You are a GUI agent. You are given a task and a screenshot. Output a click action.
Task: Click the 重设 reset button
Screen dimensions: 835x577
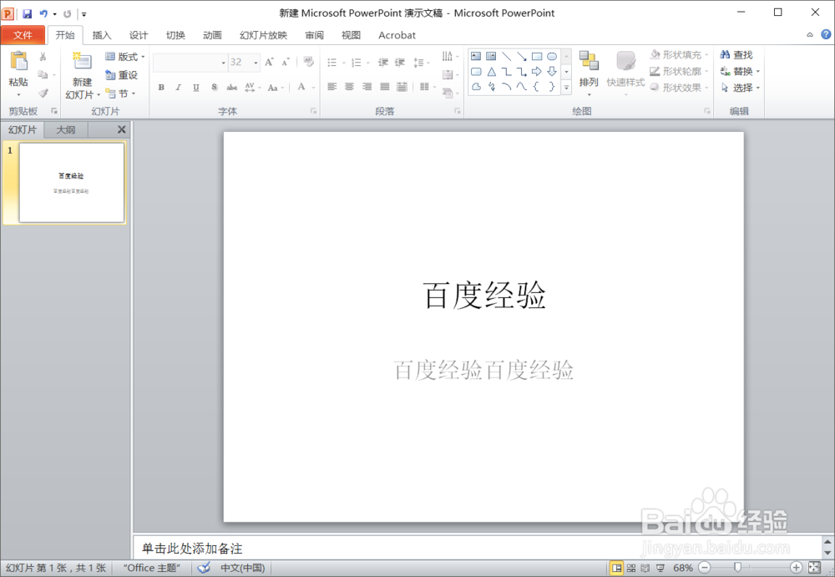pyautogui.click(x=122, y=75)
